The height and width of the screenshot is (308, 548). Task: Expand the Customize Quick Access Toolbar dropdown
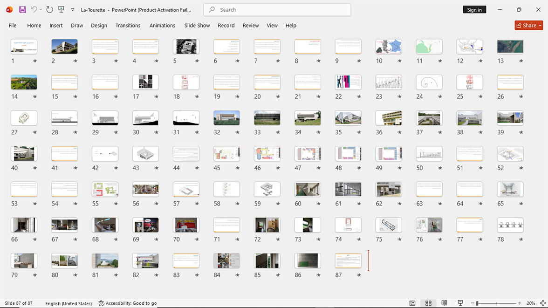click(73, 10)
